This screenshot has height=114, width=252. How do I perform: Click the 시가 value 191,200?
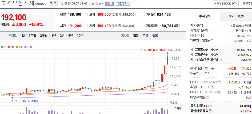(x=74, y=26)
